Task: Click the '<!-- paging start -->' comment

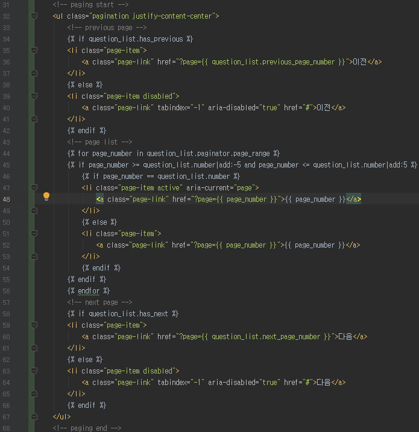Action: [90, 5]
